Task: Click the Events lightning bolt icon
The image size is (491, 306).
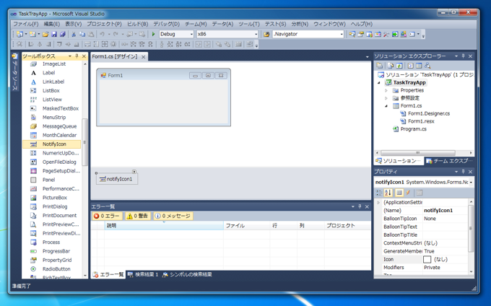Action: pyautogui.click(x=408, y=193)
